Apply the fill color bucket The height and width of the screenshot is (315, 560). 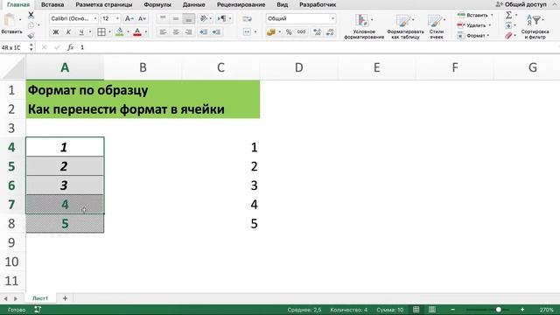[x=120, y=32]
